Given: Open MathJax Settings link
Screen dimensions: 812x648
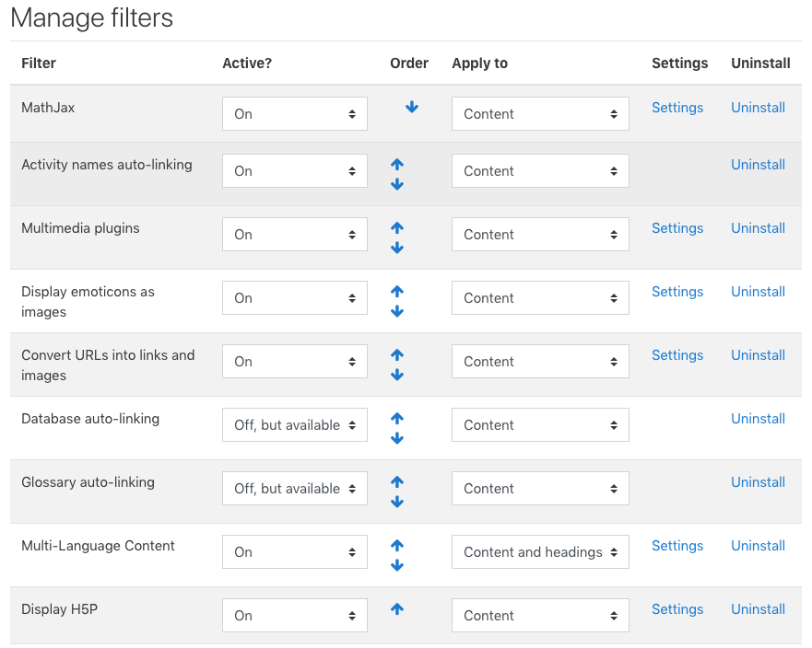Looking at the screenshot, I should pyautogui.click(x=677, y=108).
